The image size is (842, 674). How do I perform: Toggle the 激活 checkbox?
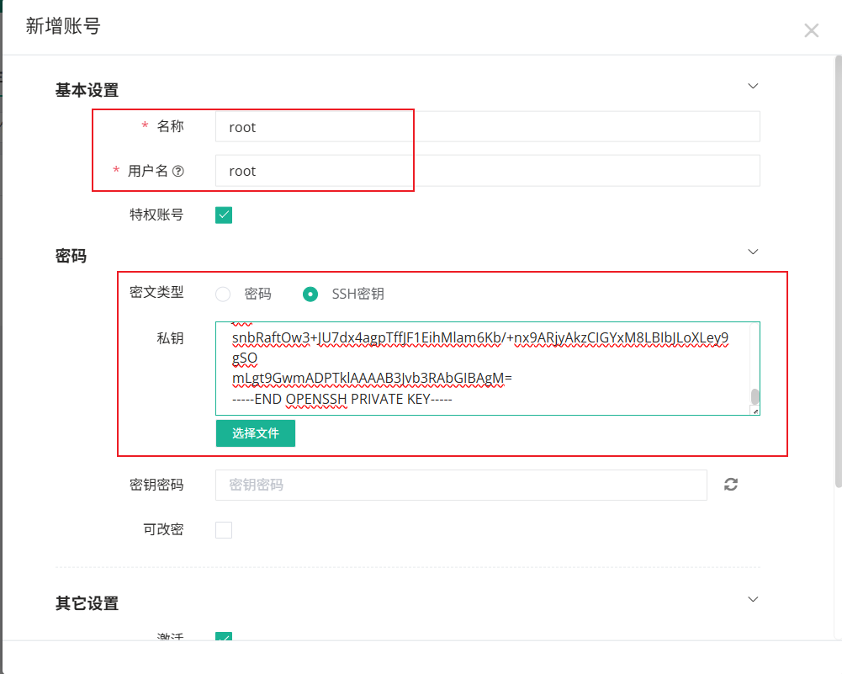[224, 637]
